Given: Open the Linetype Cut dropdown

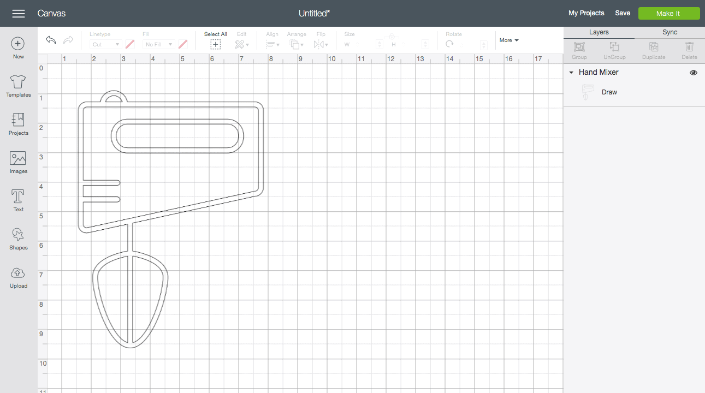Looking at the screenshot, I should point(105,45).
